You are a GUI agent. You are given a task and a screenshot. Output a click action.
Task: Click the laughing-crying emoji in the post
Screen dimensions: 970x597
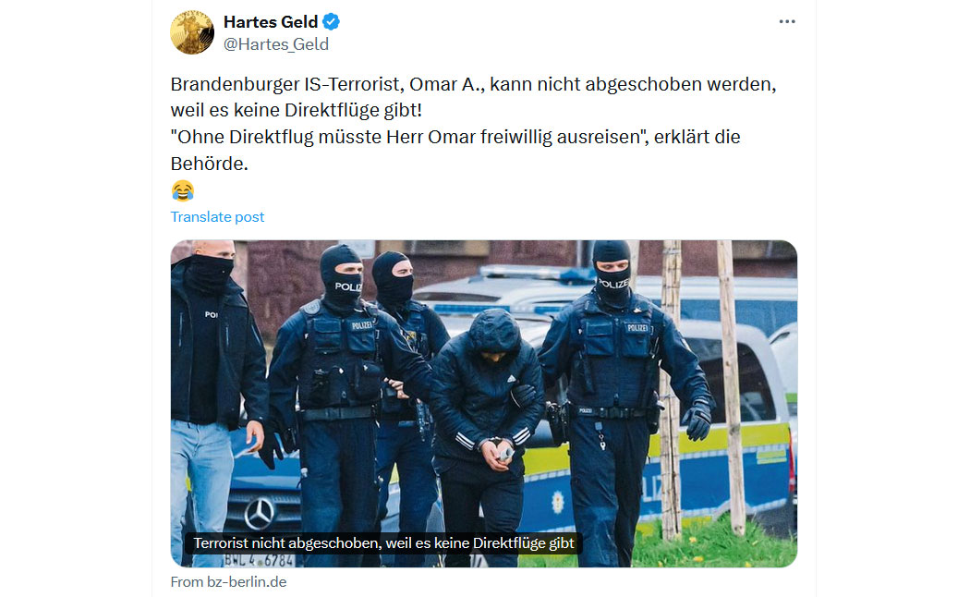pos(183,190)
